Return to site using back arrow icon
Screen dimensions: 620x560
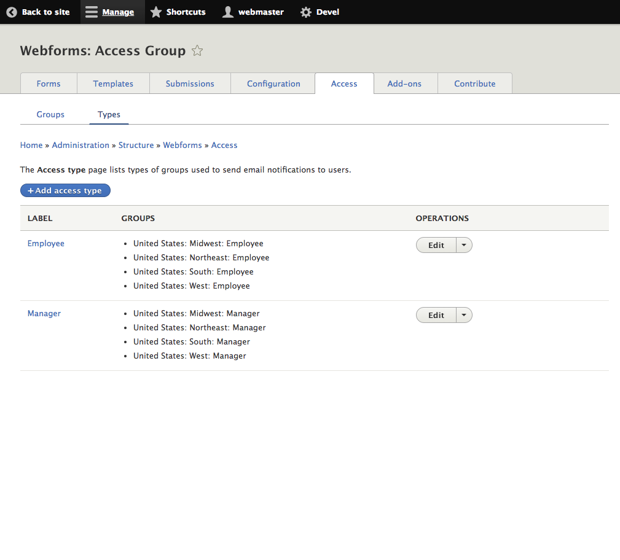click(11, 12)
